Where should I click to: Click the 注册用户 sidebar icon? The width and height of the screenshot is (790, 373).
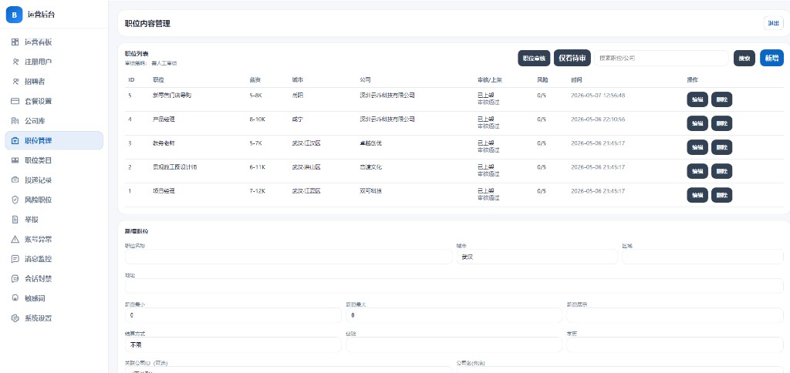pos(15,62)
